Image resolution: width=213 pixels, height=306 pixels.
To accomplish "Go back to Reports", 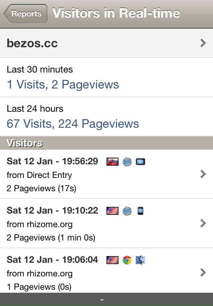I will pos(25,14).
